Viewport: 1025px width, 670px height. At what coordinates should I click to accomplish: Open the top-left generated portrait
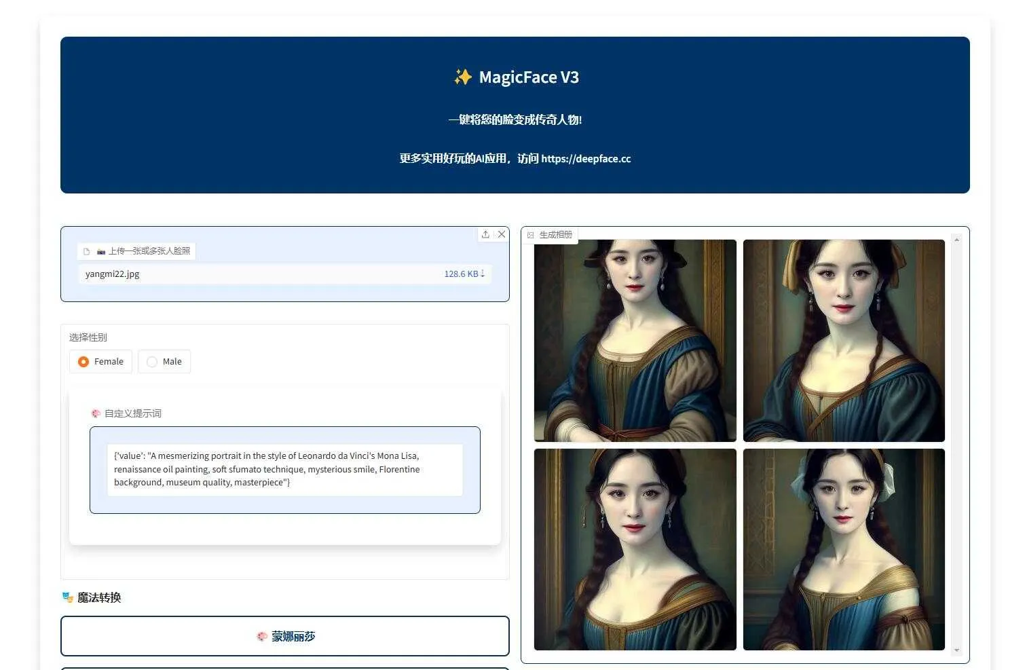coord(635,341)
